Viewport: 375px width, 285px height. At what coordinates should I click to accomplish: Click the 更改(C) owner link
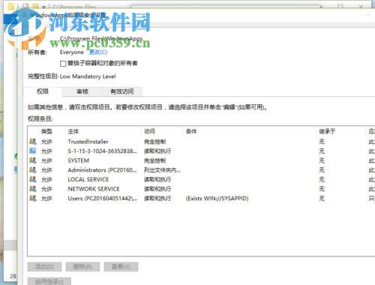[x=98, y=52]
